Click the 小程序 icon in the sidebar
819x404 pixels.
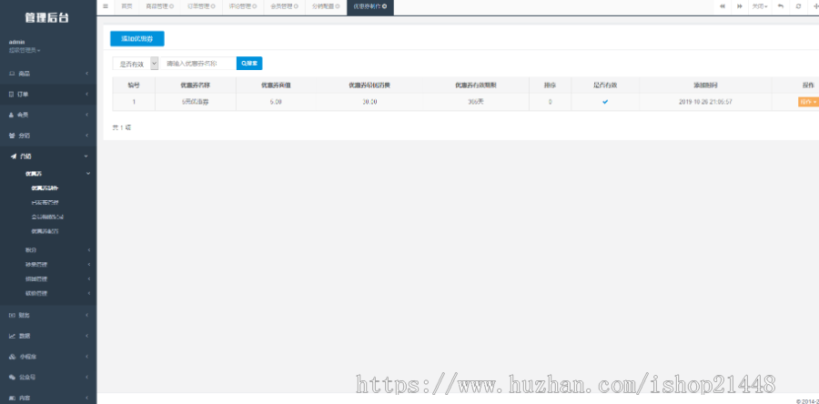(x=12, y=357)
